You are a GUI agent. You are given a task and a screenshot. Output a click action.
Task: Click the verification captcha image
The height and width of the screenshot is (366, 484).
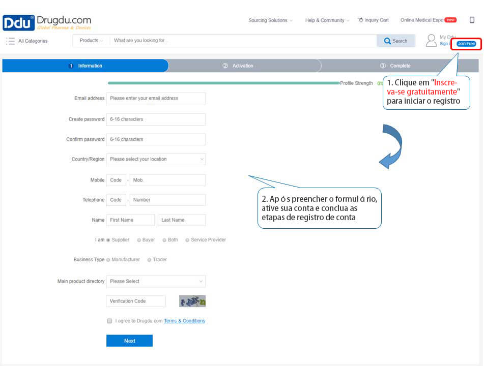point(192,301)
